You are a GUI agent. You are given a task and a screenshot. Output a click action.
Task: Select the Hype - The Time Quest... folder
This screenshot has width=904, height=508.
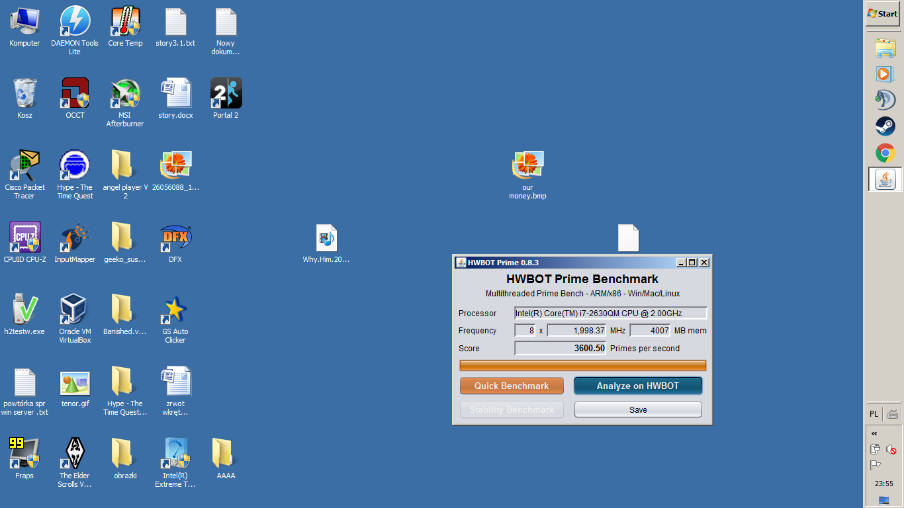coord(125,391)
